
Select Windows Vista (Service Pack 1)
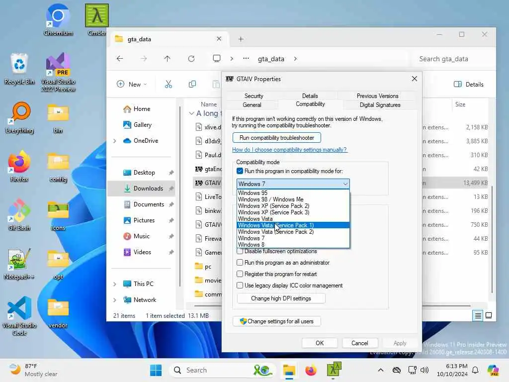pos(293,225)
